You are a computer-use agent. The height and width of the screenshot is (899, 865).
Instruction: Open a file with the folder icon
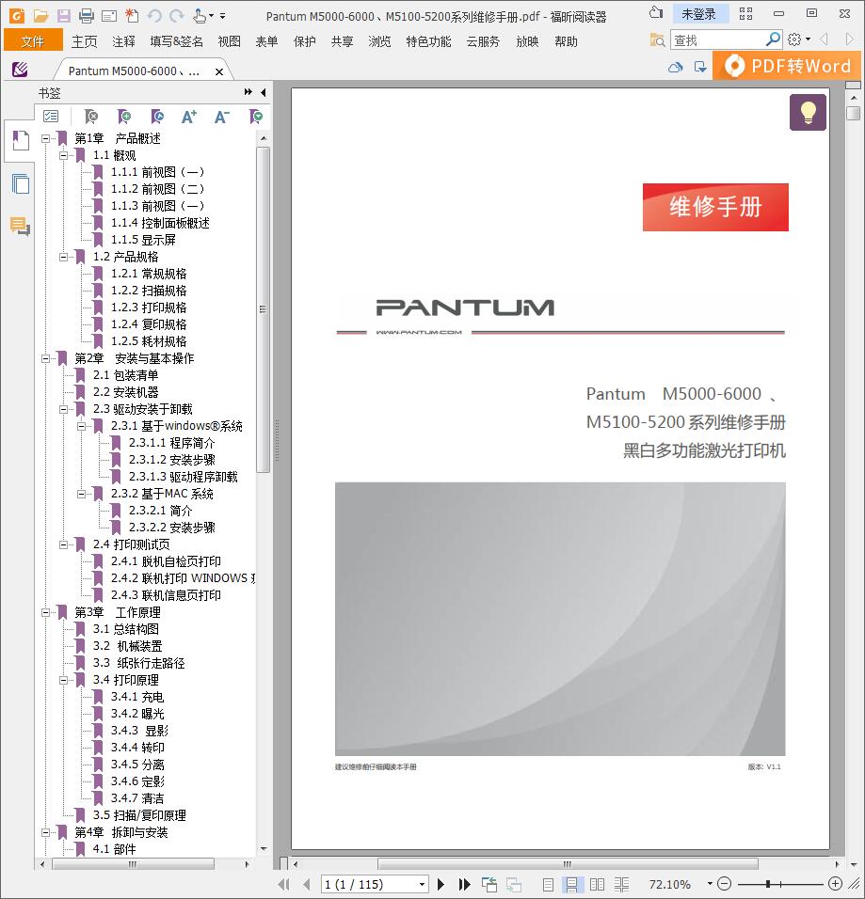[40, 15]
